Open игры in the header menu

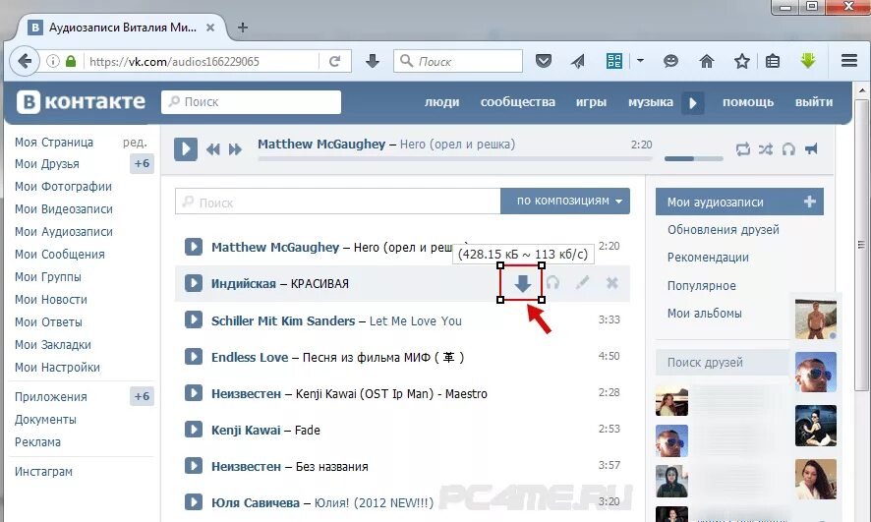pyautogui.click(x=591, y=102)
